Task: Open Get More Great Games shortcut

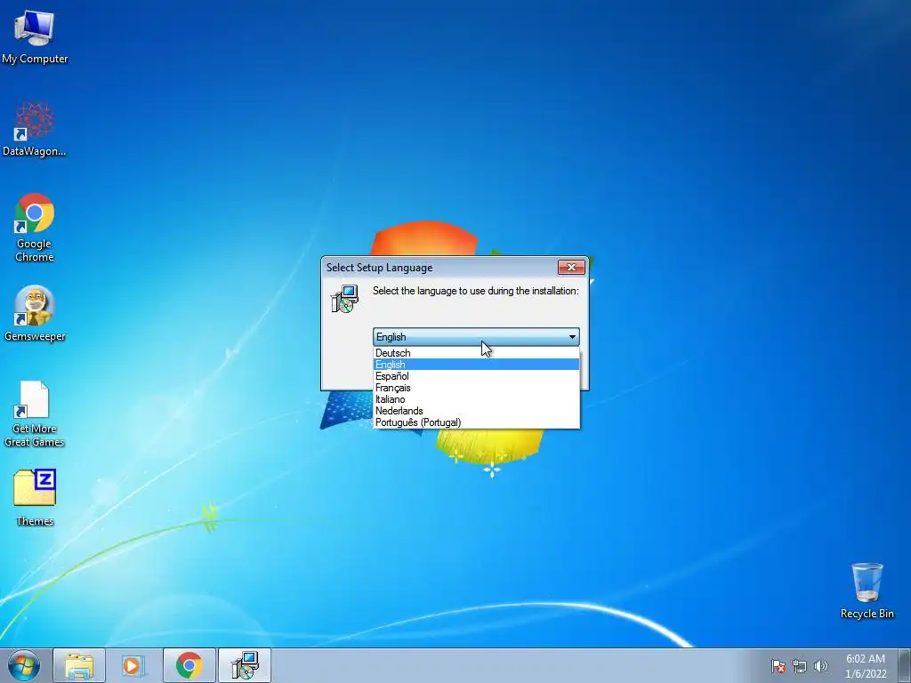Action: point(35,414)
